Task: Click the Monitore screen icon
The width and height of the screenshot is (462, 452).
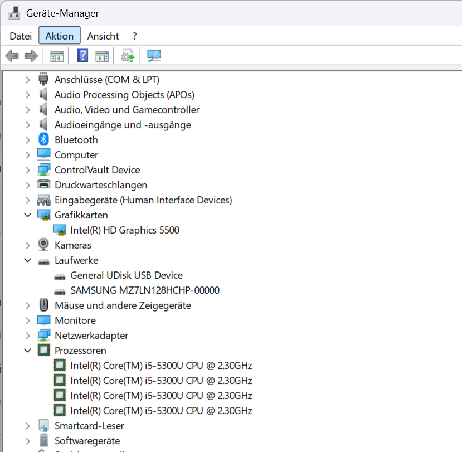Action: pyautogui.click(x=43, y=320)
